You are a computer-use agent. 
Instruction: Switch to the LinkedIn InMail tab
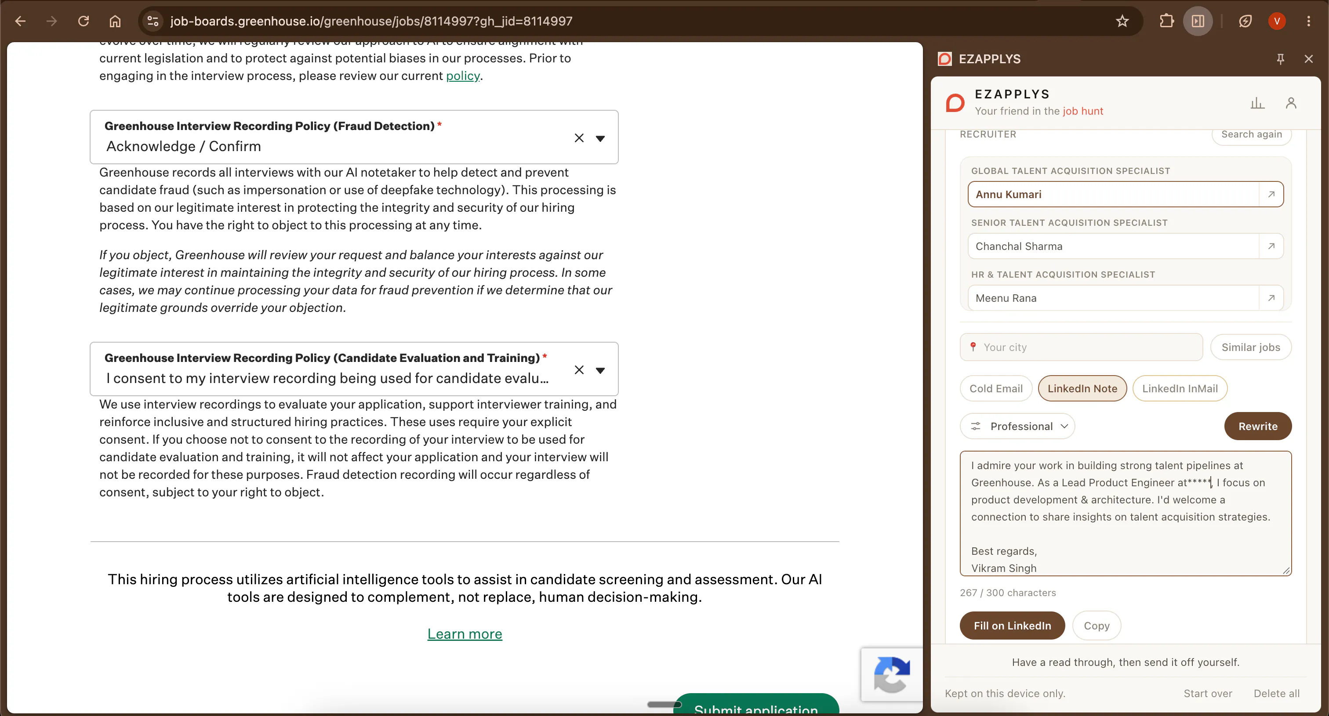click(x=1180, y=389)
